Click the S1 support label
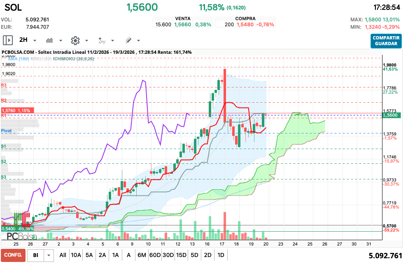This screenshot has height=264, width=408. (3, 147)
